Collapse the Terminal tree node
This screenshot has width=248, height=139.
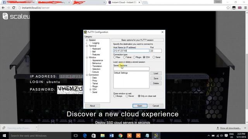pos(87,46)
